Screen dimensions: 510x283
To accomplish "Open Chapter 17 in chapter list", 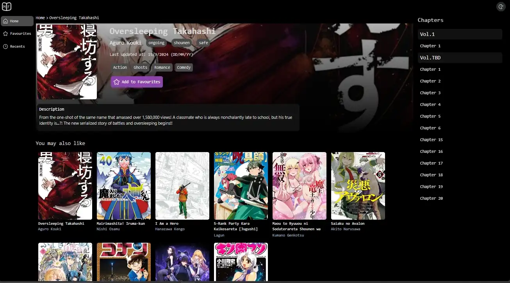I will [432, 163].
